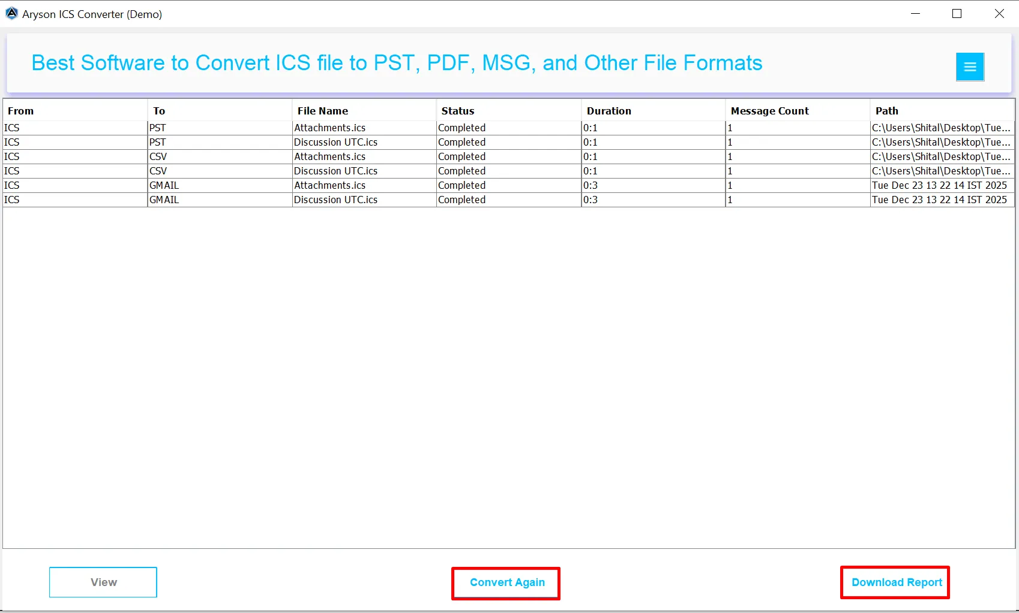Click the View button
The height and width of the screenshot is (613, 1019).
(x=103, y=582)
